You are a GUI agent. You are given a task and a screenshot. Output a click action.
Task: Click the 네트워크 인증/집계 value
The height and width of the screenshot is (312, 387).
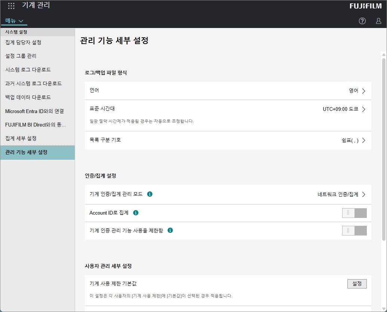pos(338,194)
